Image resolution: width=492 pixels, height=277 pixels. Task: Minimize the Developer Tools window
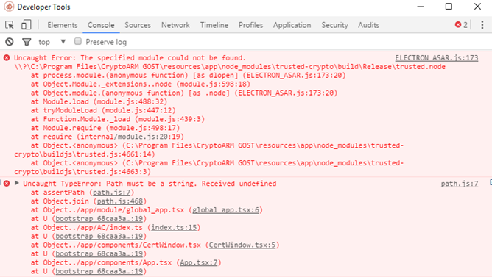tap(420, 7)
